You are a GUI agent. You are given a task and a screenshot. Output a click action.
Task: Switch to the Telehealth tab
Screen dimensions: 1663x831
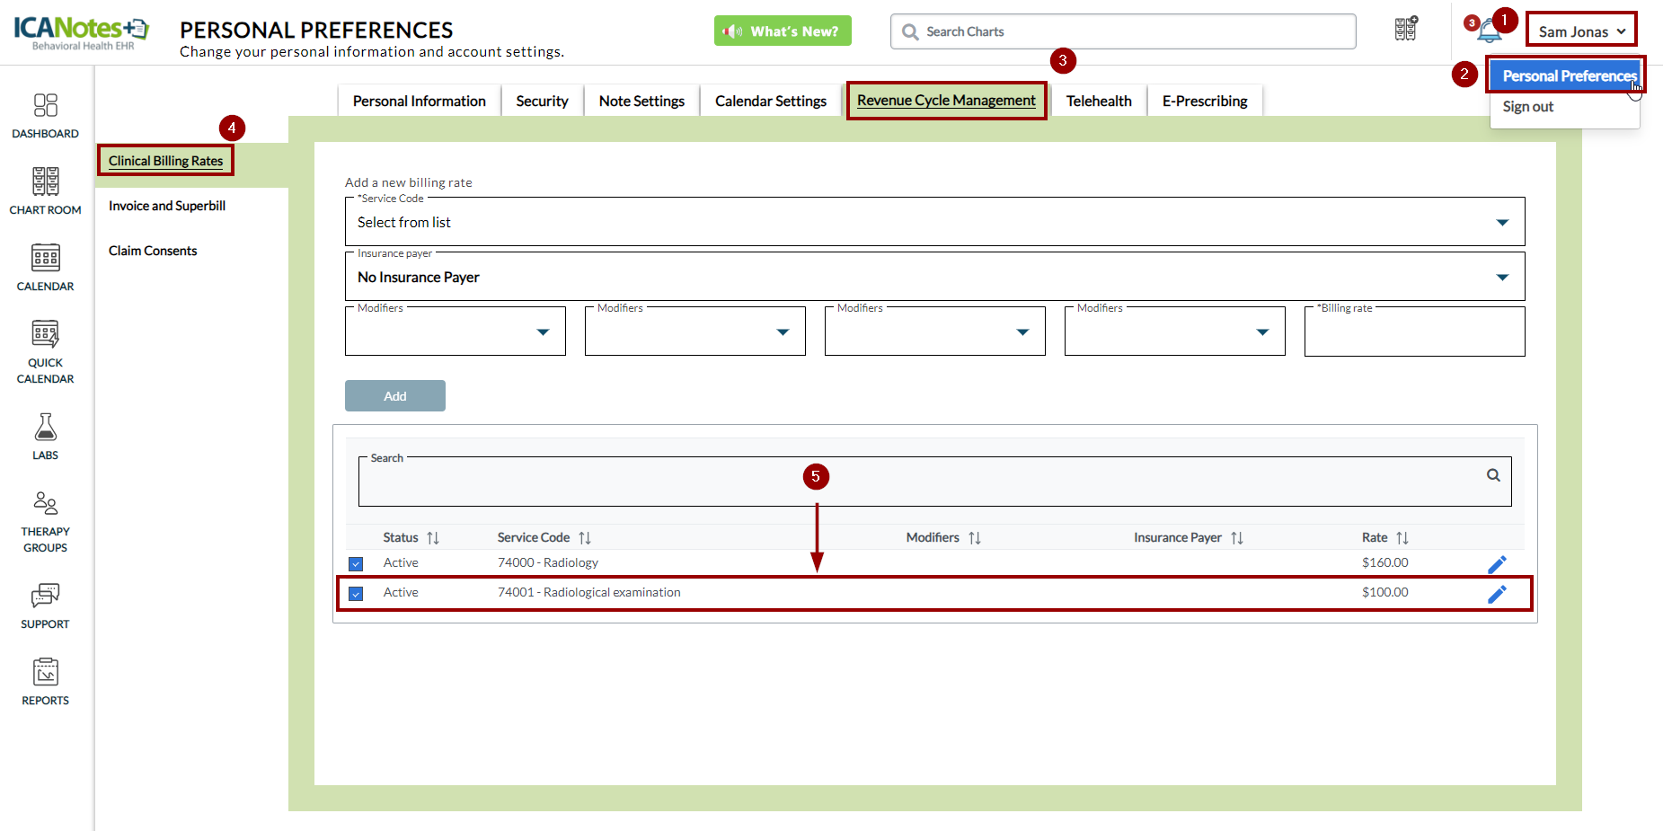pos(1098,101)
